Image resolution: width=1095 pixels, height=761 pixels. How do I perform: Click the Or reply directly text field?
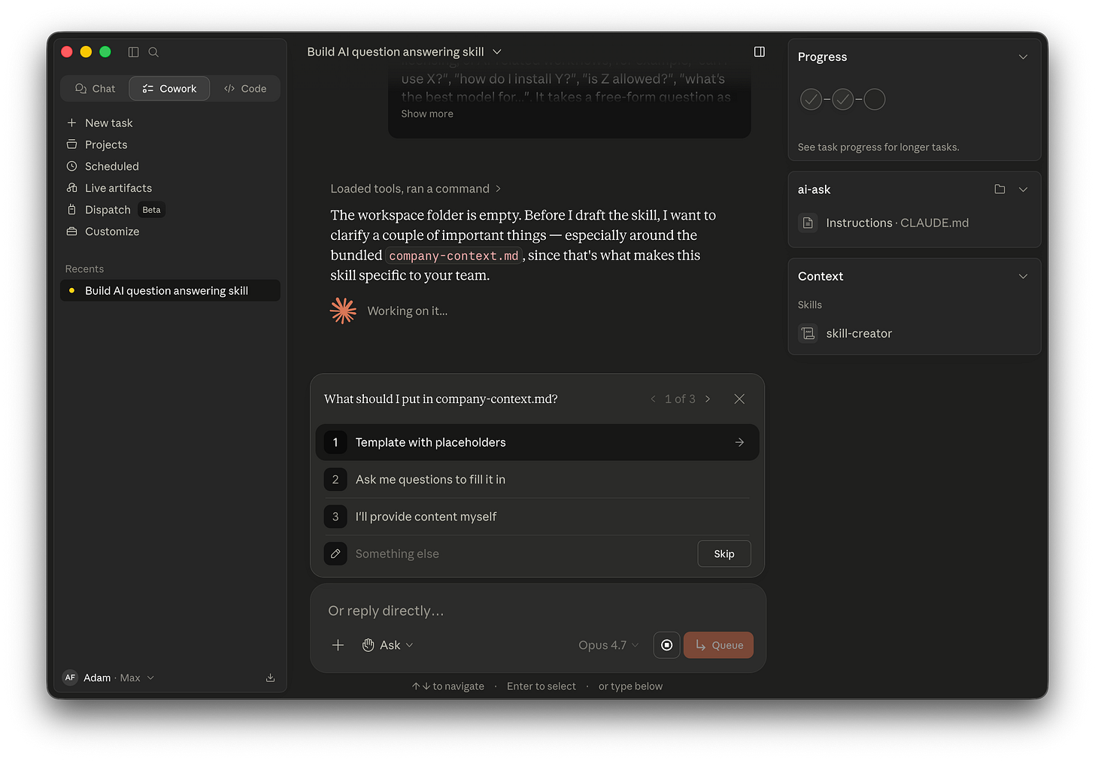point(537,611)
